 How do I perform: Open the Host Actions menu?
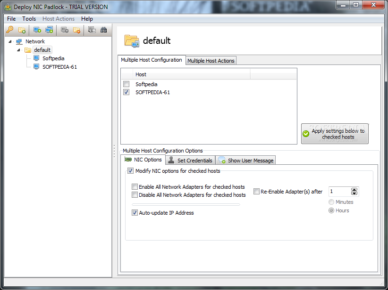click(x=59, y=19)
